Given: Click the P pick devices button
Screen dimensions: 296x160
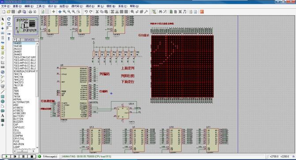Looking at the screenshot, I should pos(15,40).
